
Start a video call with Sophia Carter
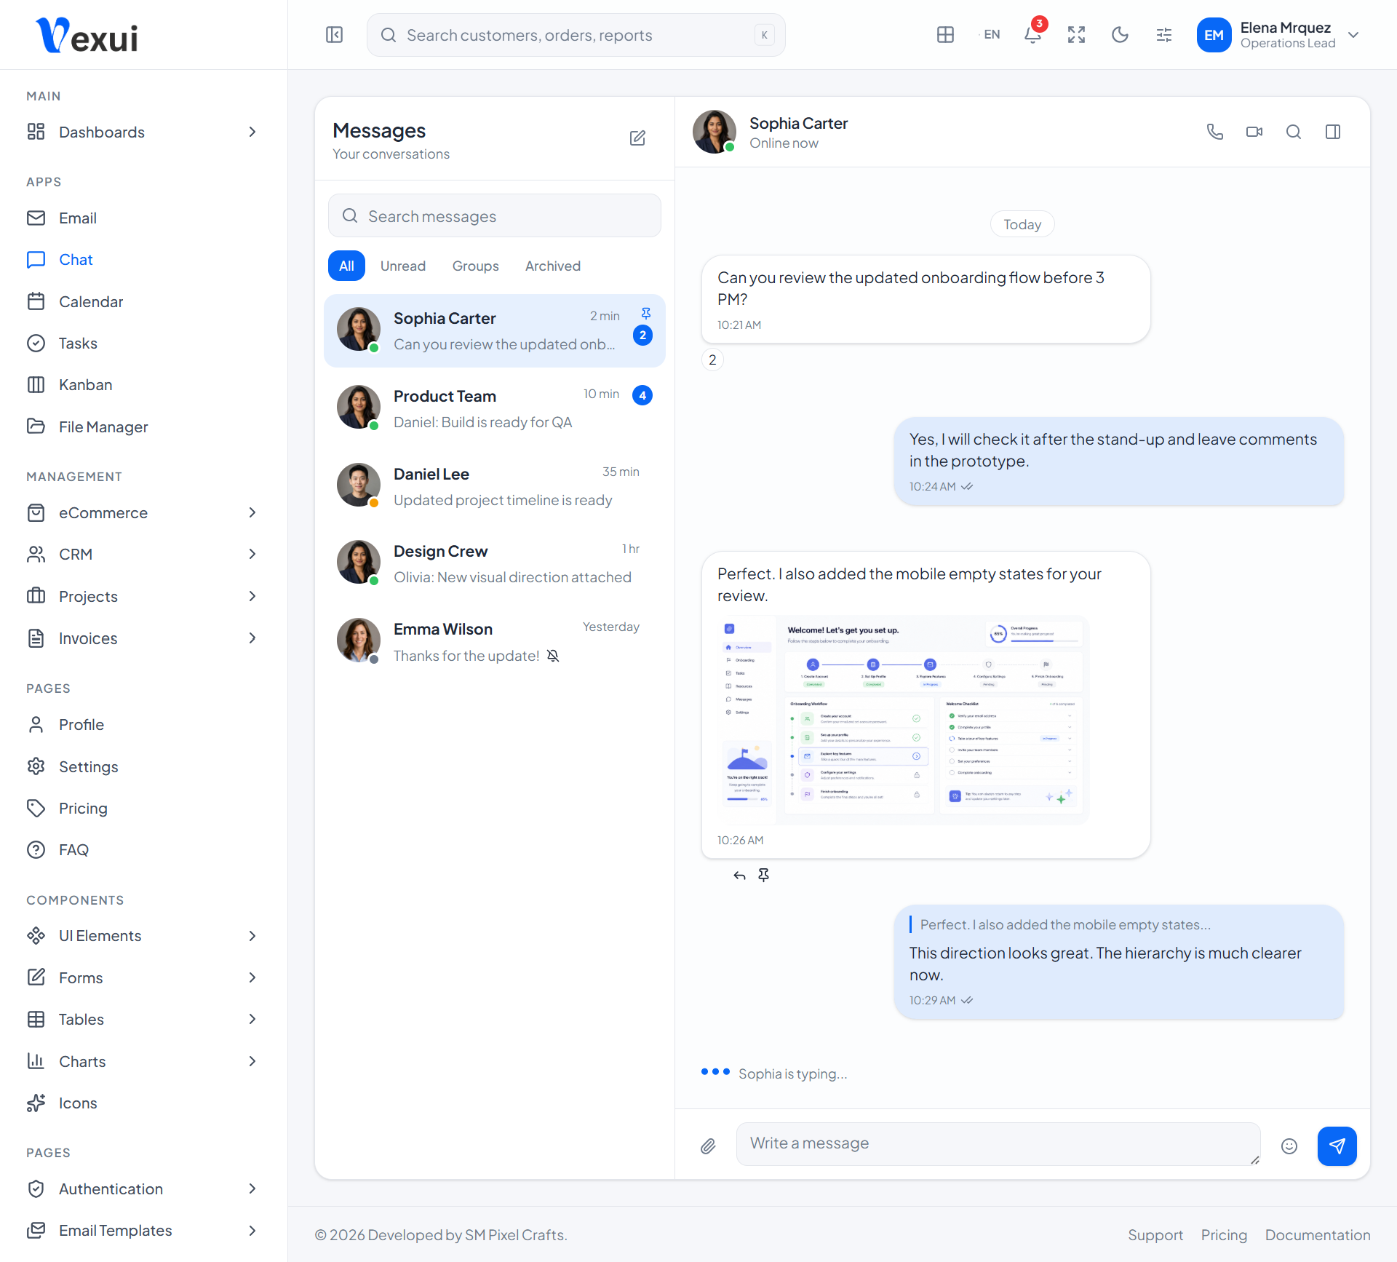(x=1254, y=132)
